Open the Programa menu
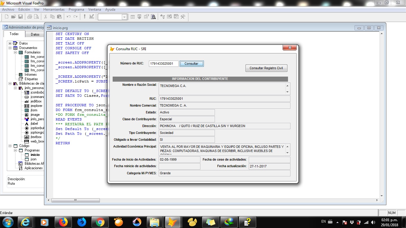Viewport: 406px width, 228px height. tap(76, 9)
